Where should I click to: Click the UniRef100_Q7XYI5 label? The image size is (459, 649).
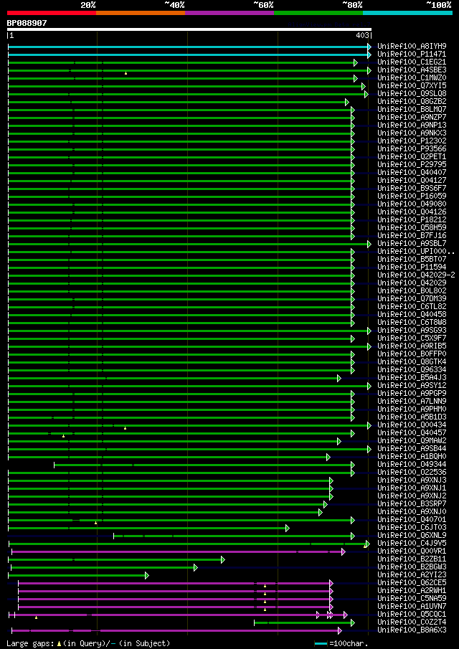click(412, 85)
